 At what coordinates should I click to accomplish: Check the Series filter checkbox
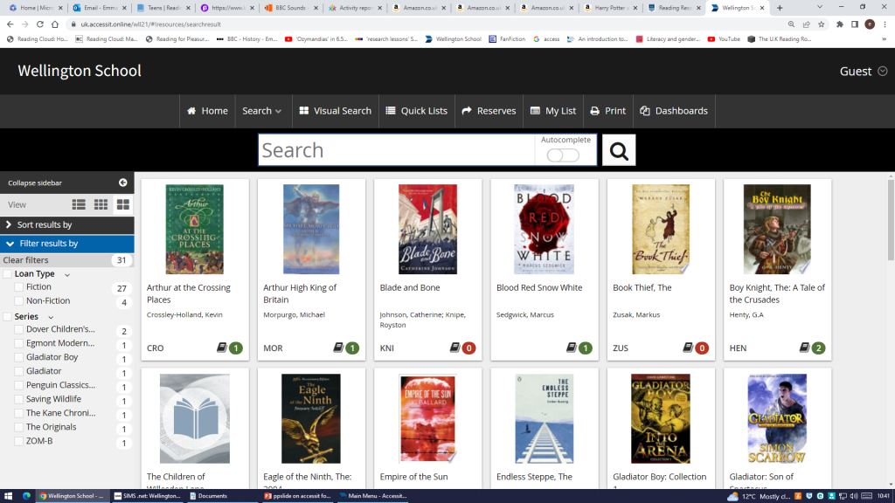(x=7, y=316)
